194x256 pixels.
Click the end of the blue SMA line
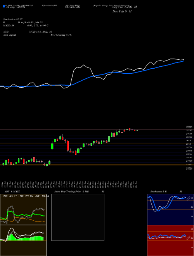coord(184,61)
